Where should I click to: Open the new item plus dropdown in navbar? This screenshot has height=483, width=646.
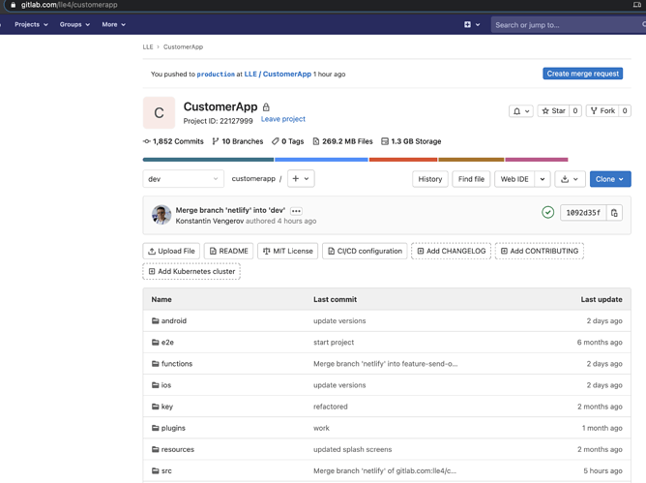472,25
